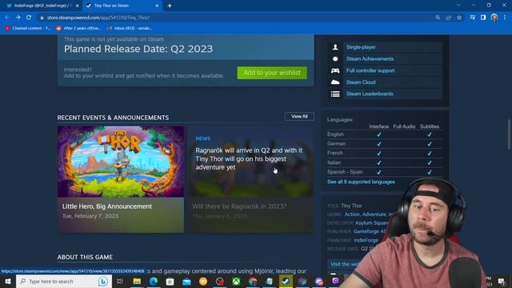Viewport: 512px width, 288px height.
Task: Click the Planned Release Date Q2 2023 text
Action: [x=138, y=49]
